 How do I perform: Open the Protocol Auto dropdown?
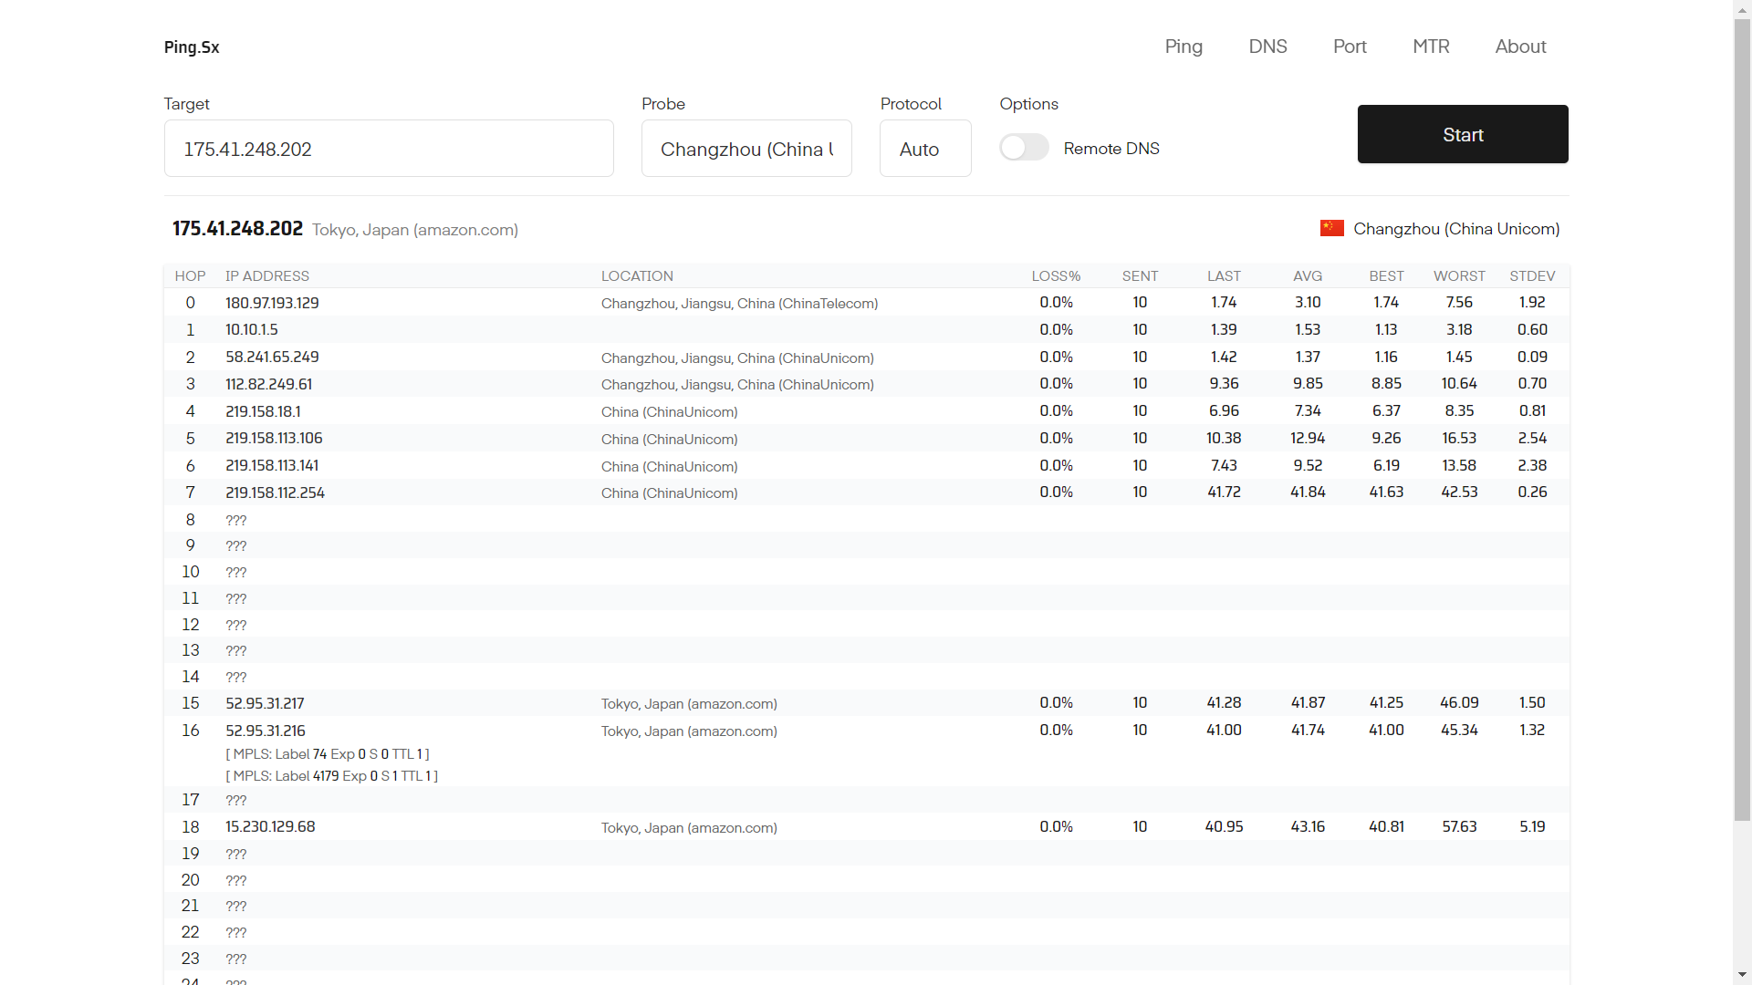(924, 149)
